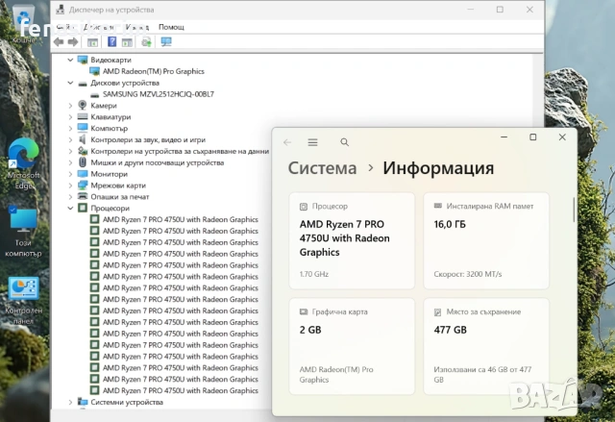
Task: Select the Контролен панел desktop icon
Action: [23, 301]
